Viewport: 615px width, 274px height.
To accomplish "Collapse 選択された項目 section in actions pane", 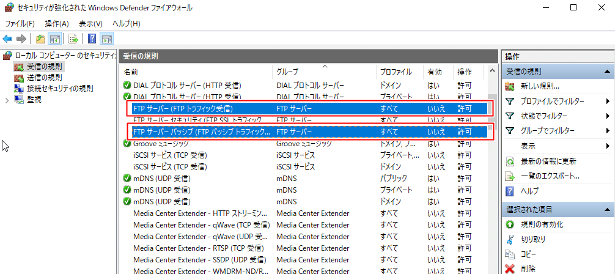I will [607, 209].
